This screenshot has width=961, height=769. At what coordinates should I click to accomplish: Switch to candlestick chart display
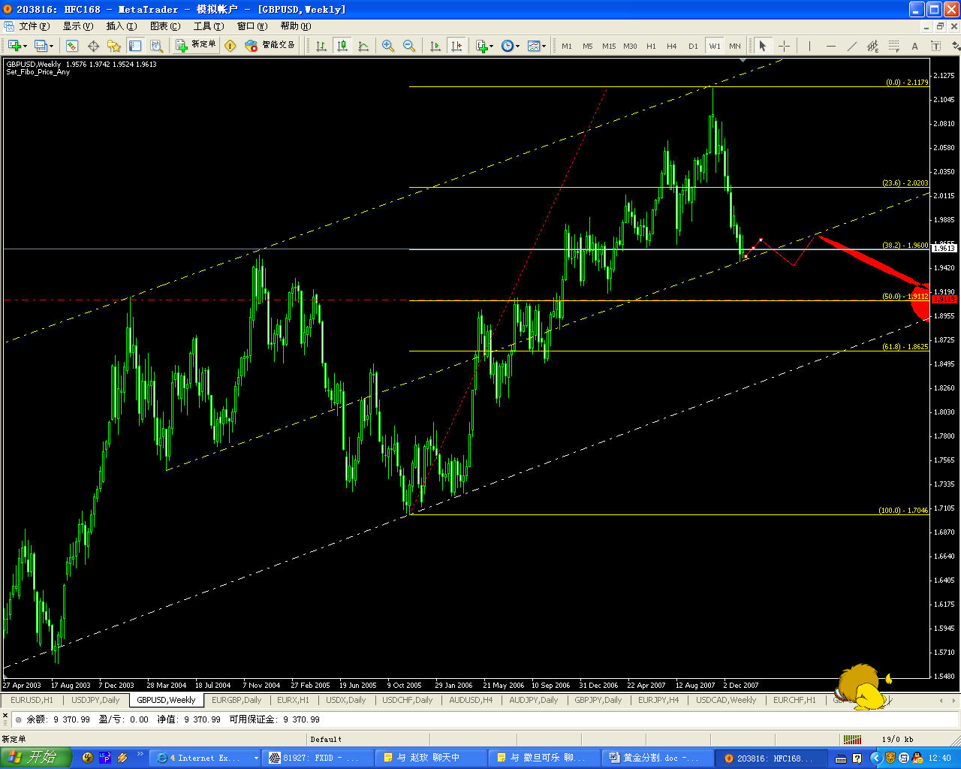(342, 46)
